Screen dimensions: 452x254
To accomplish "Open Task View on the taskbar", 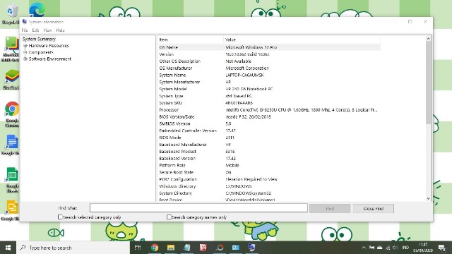I will click(x=138, y=248).
